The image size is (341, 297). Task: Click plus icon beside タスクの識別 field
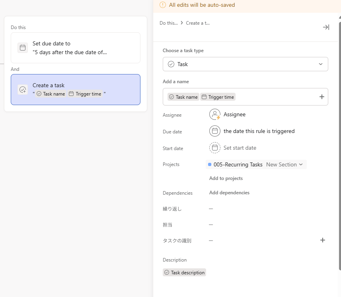point(323,240)
